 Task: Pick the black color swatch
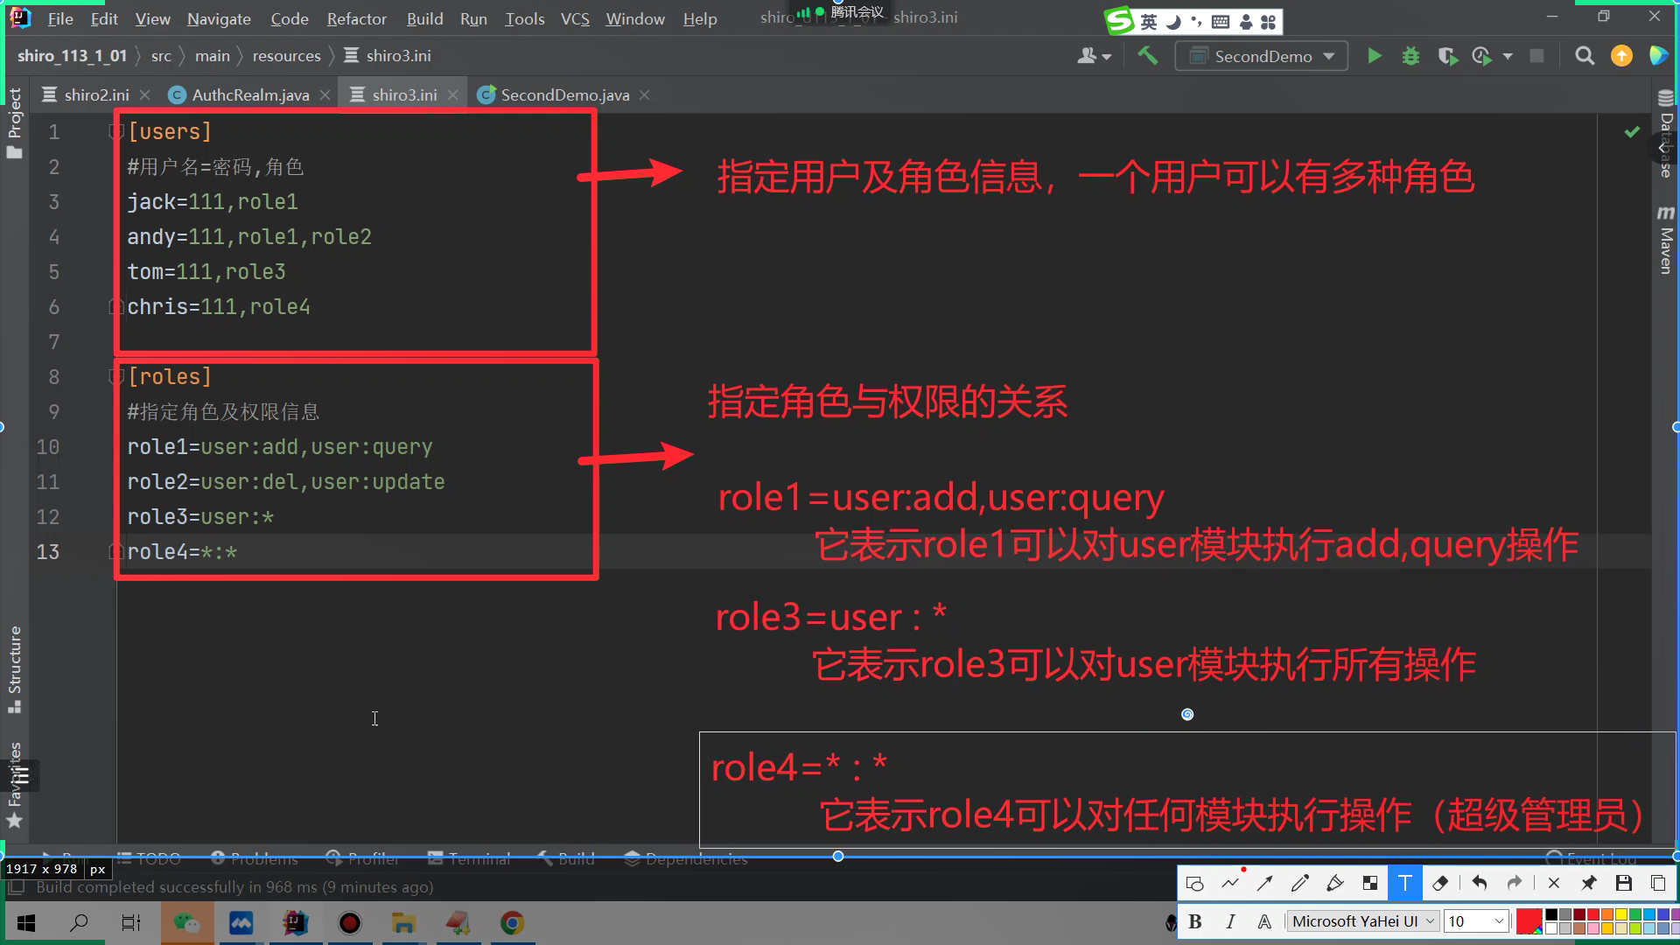pyautogui.click(x=1551, y=914)
